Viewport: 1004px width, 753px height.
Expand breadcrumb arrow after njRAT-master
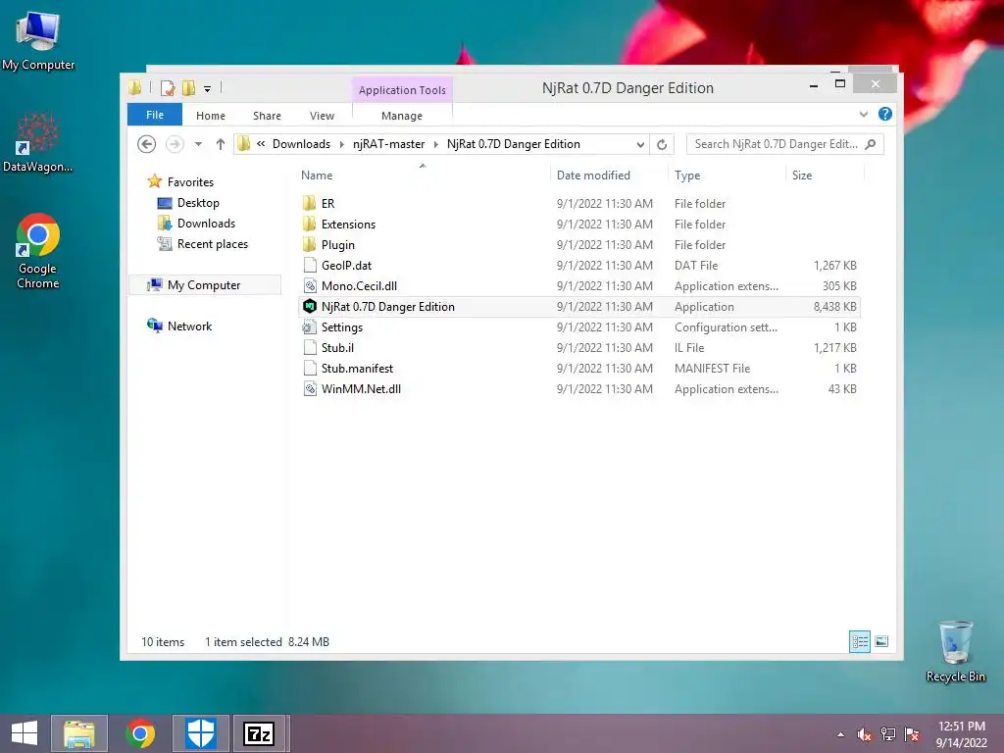coord(436,145)
